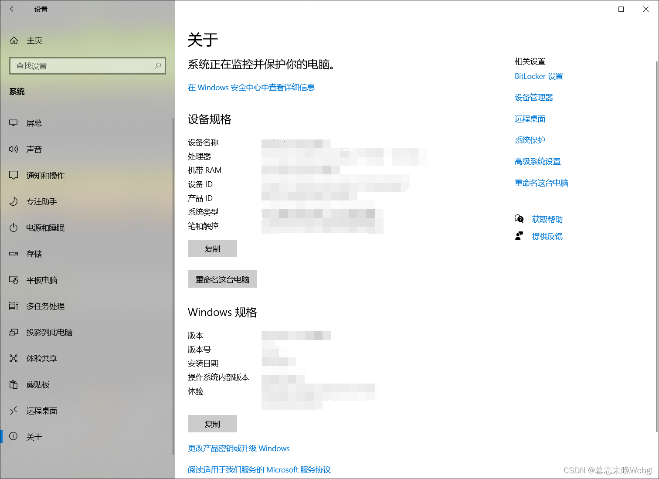Click the 体验共享 sharing icon
This screenshot has width=659, height=479.
tap(14, 358)
